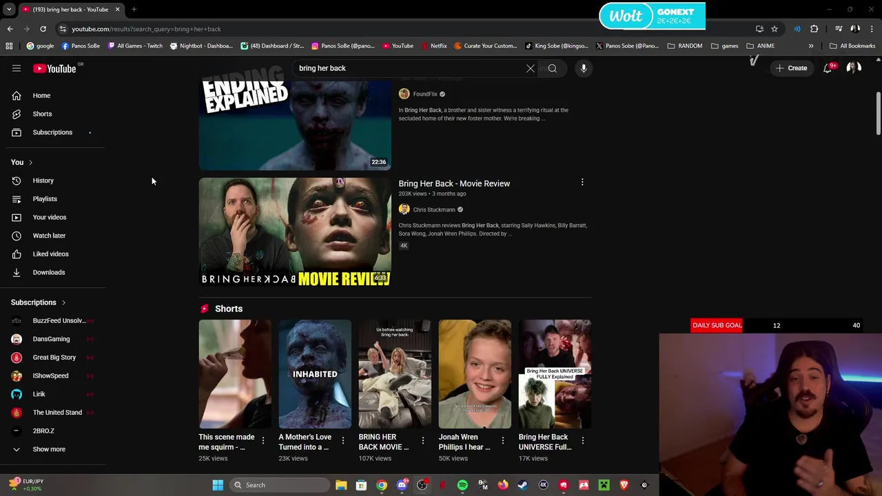The height and width of the screenshot is (496, 882).
Task: Play the 'A Mother's Love' Inhabited short
Action: (x=315, y=374)
